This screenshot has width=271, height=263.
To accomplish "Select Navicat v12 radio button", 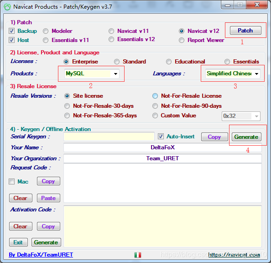I will (182, 31).
